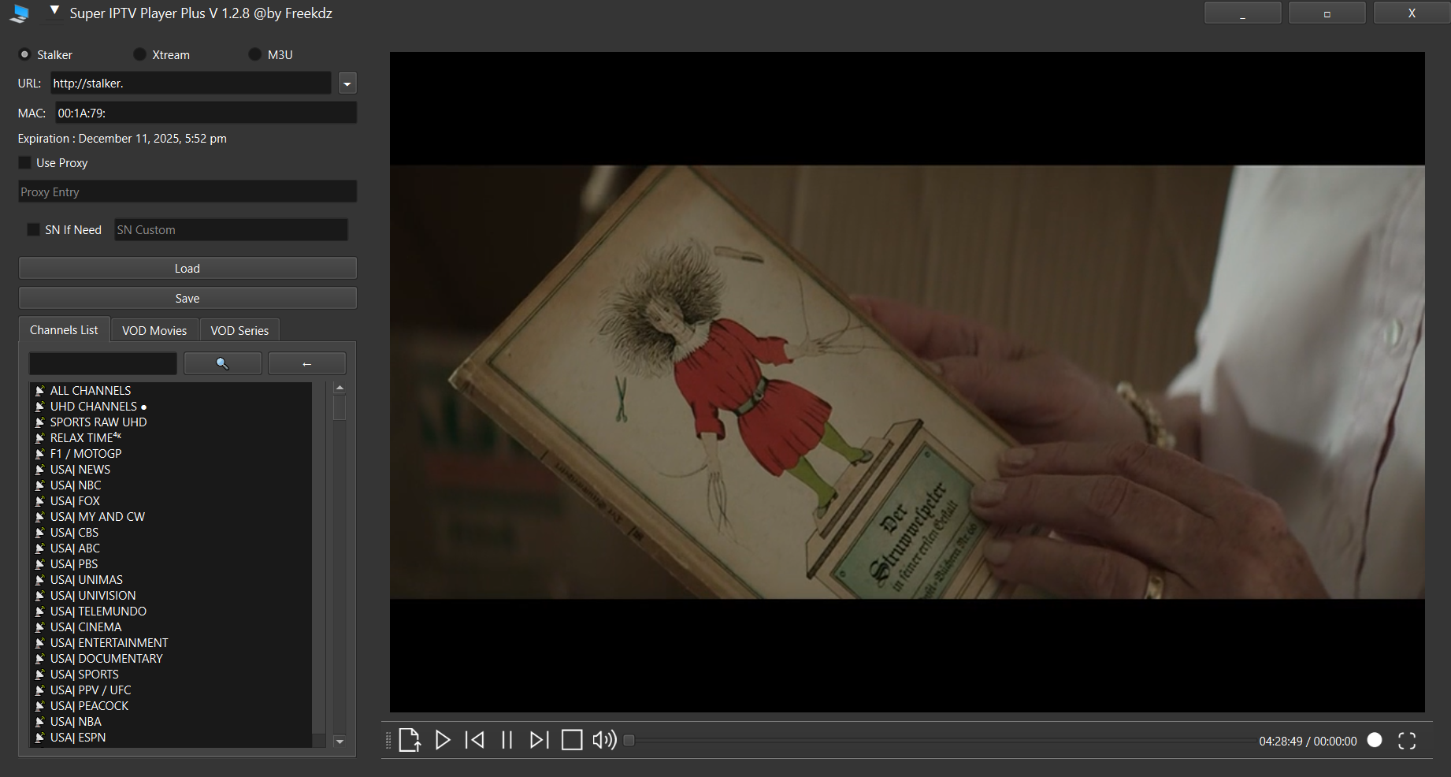Select the Xtream radio button

(139, 54)
